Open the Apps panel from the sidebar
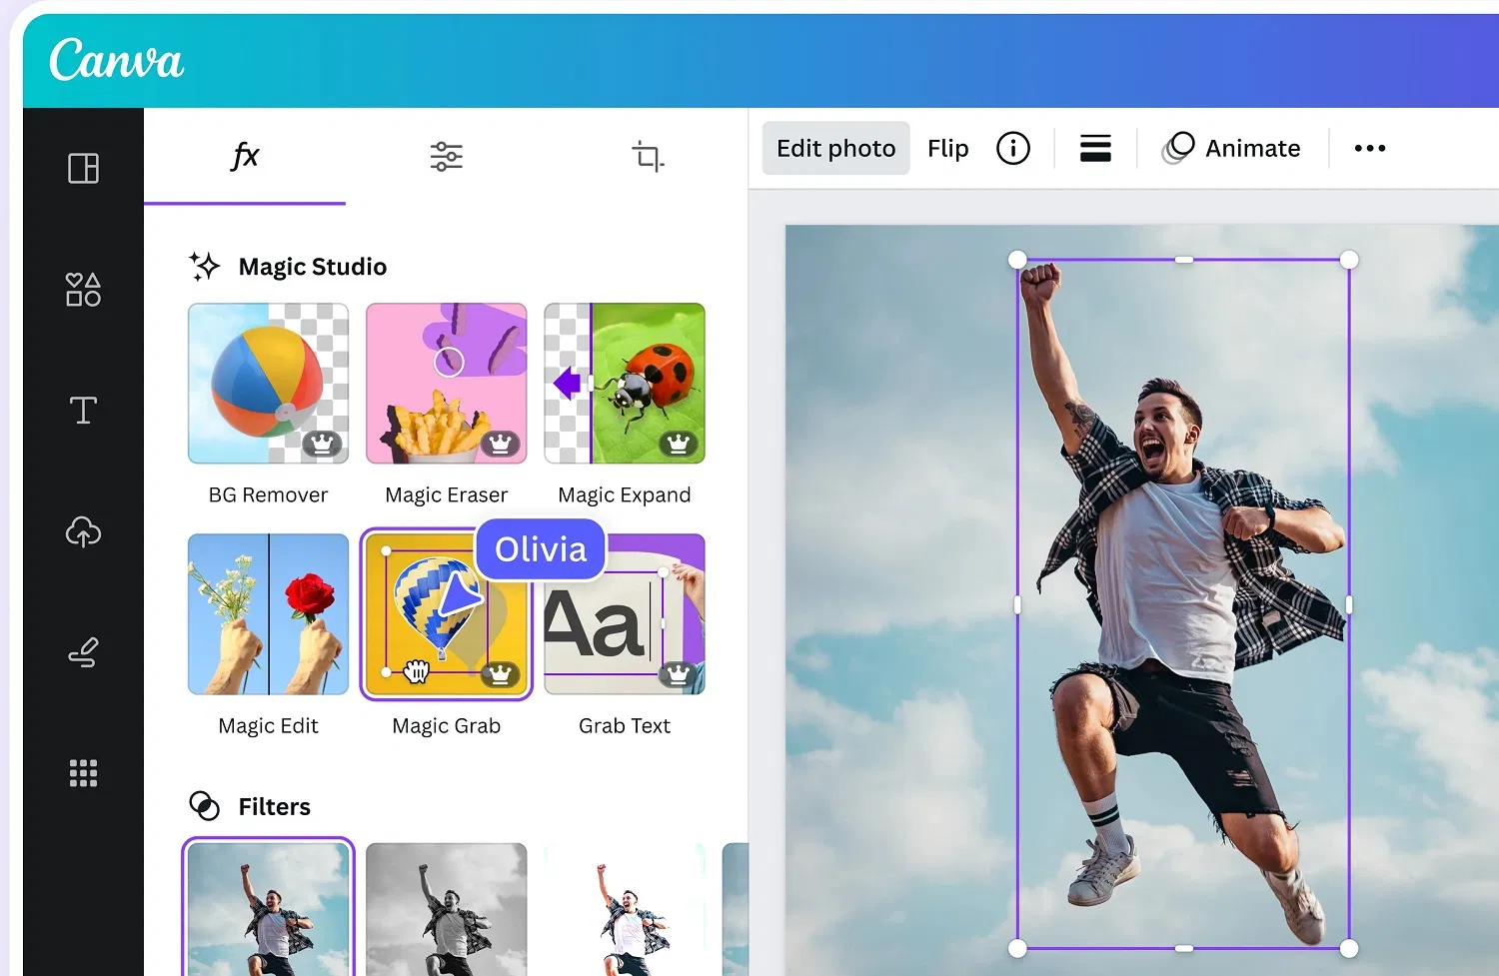 (x=83, y=771)
